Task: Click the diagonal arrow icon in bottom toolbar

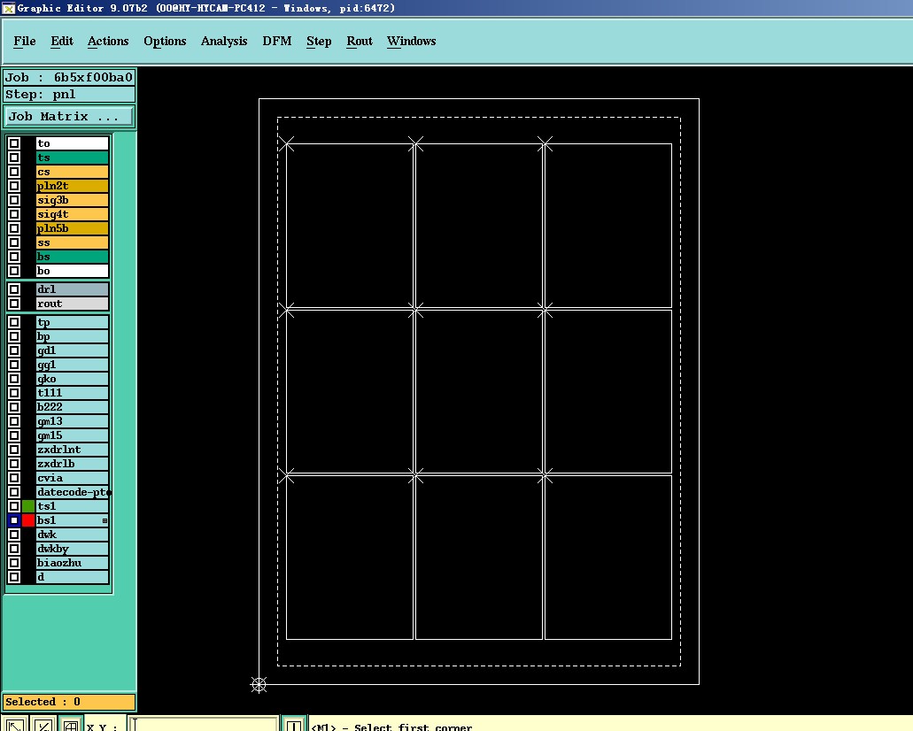Action: (15, 725)
